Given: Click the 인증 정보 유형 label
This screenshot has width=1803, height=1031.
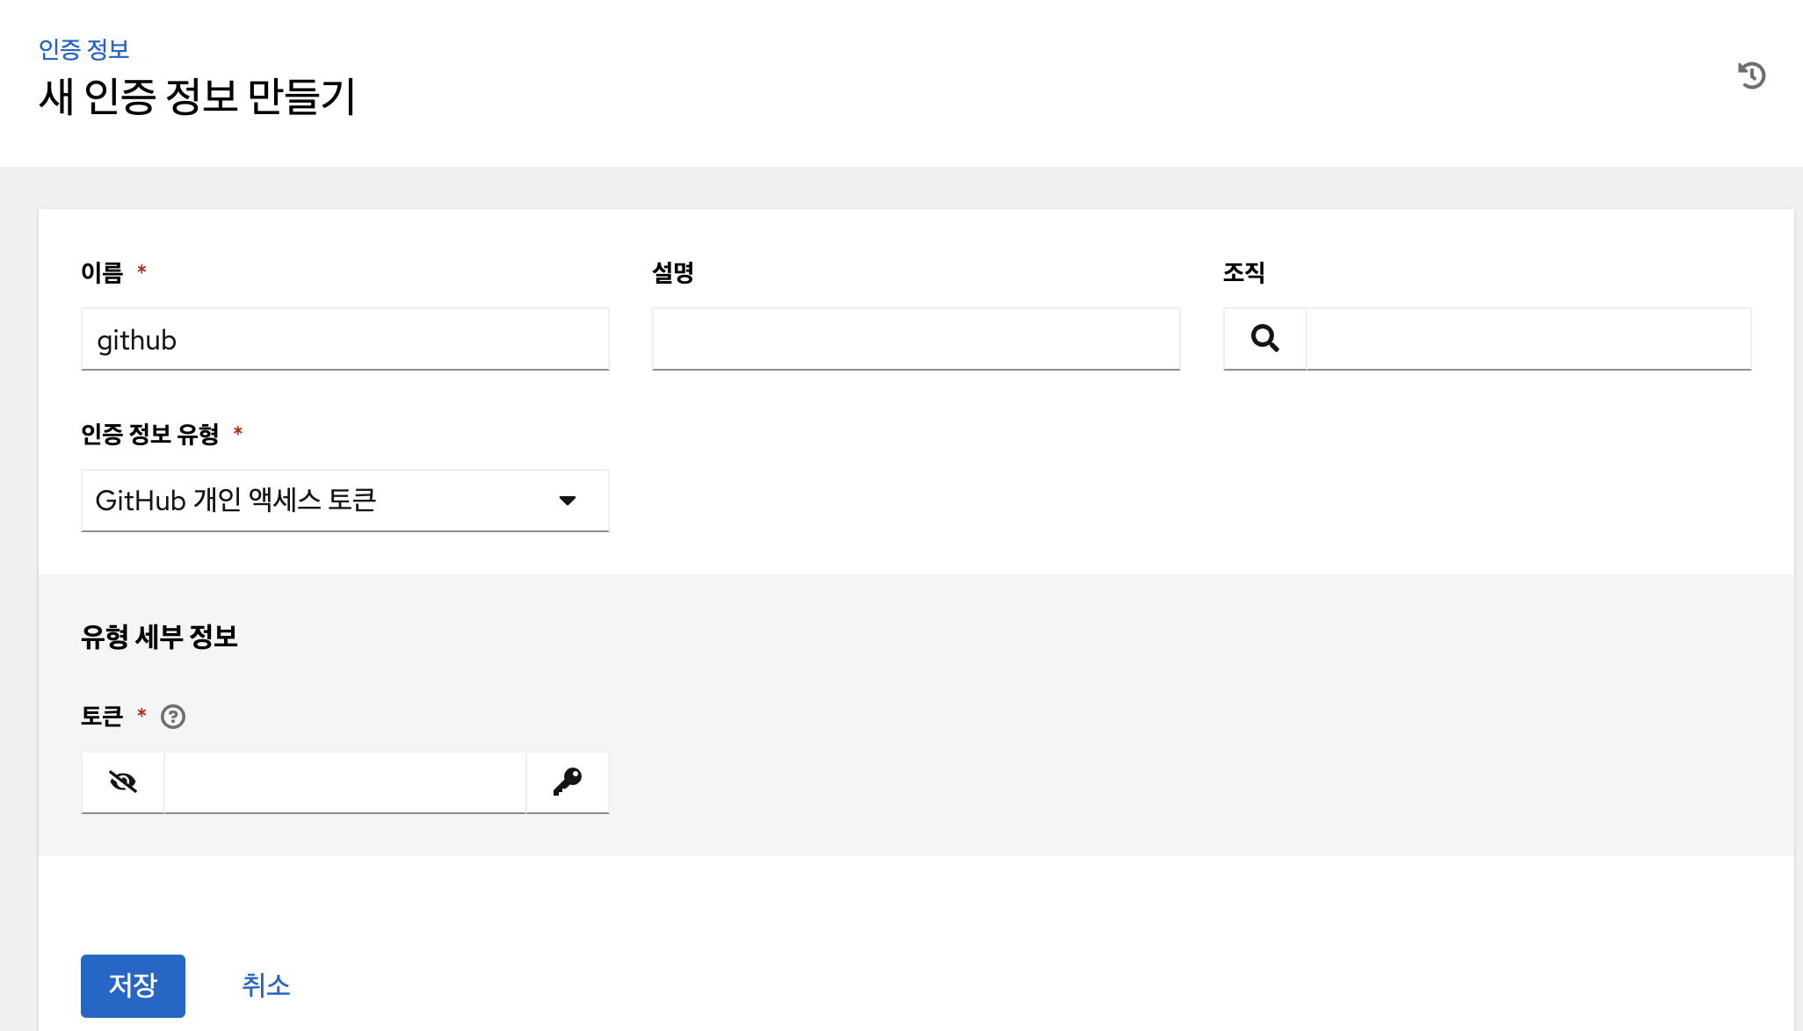Looking at the screenshot, I should 149,434.
